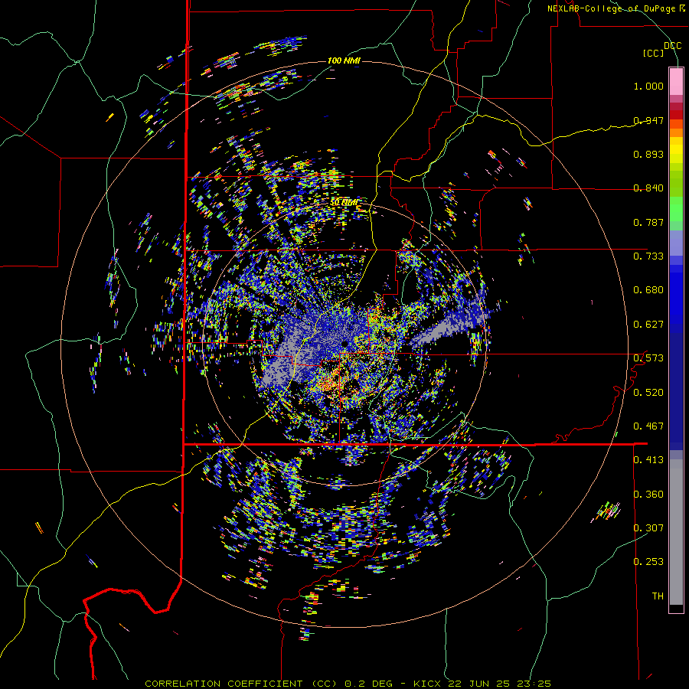Viewport: 689px width, 689px height.
Task: Click the [CC] units label
Action: (x=654, y=53)
